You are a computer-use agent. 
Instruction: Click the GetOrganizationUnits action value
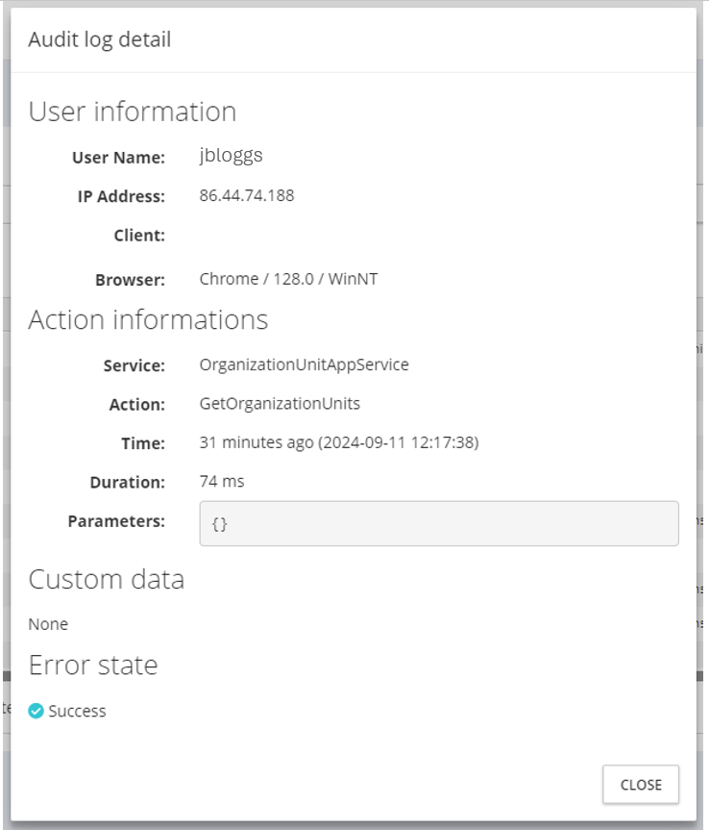[x=280, y=404]
